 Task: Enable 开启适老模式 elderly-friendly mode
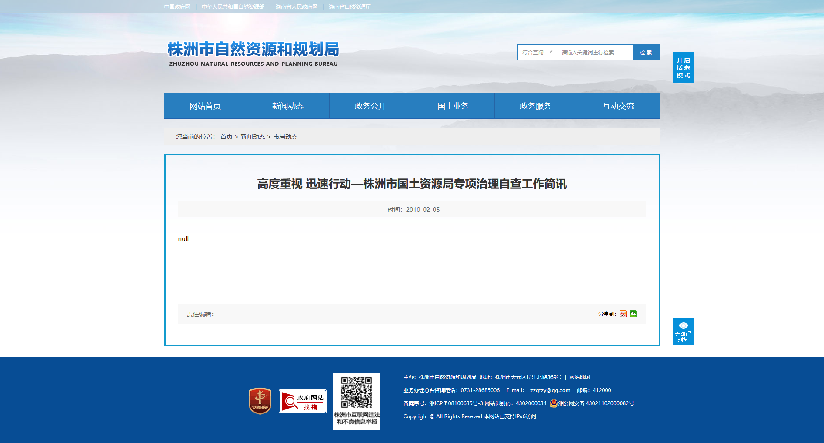coord(683,67)
